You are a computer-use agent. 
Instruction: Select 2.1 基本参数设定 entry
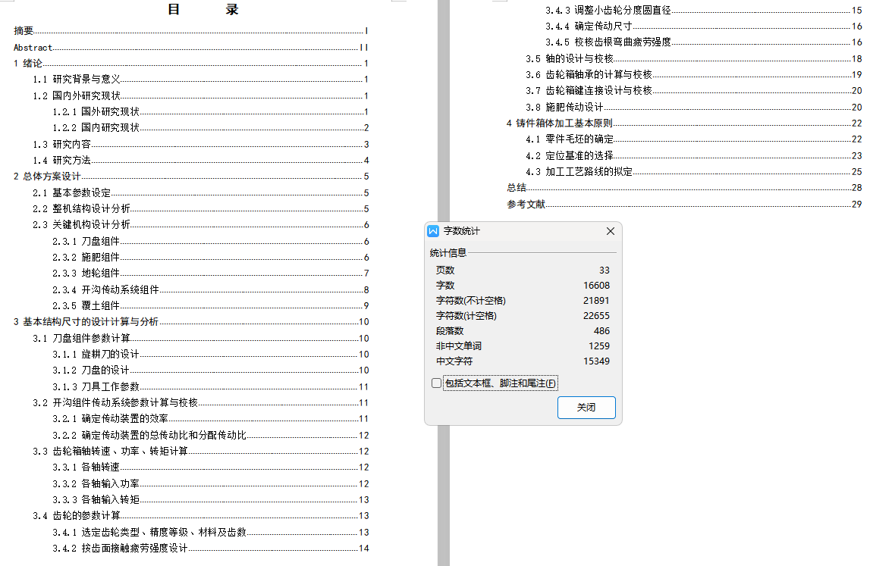[200, 193]
